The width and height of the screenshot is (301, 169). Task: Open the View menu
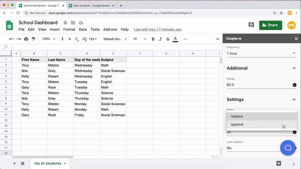pos(42,30)
